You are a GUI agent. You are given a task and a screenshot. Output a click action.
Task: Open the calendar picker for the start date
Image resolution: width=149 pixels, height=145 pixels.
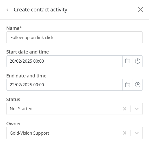(128, 61)
